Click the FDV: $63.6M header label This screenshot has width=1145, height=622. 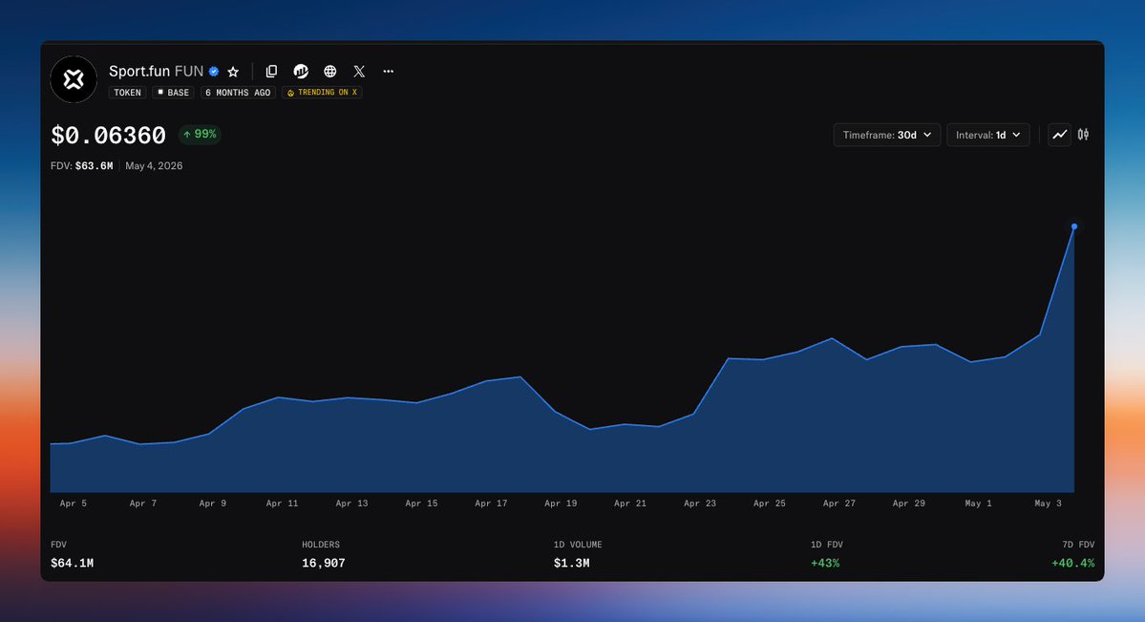pyautogui.click(x=82, y=166)
